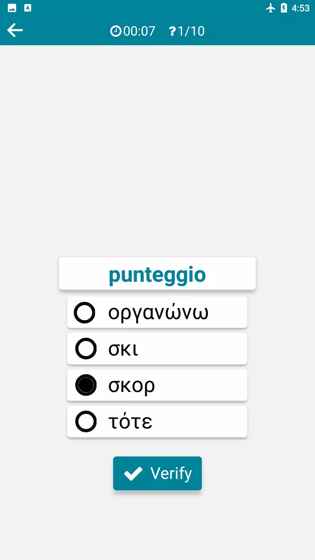Tap the 4:53 system clock
Viewport: 315px width, 560px height.
point(300,8)
